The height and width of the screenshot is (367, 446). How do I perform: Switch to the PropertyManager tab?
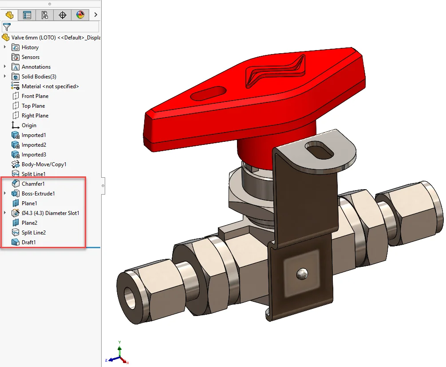(x=27, y=15)
